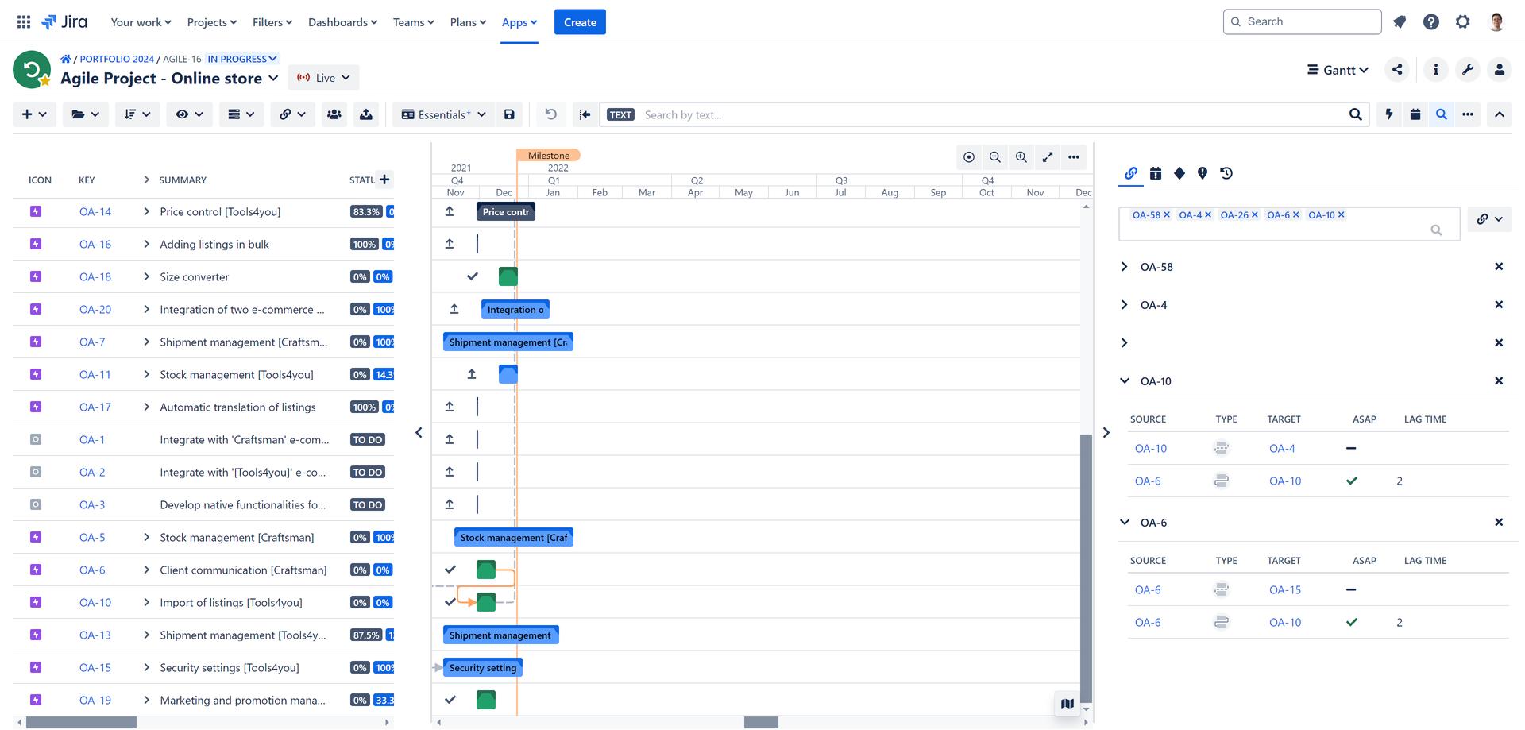
Task: Zoom out the Gantt chart
Action: click(994, 157)
